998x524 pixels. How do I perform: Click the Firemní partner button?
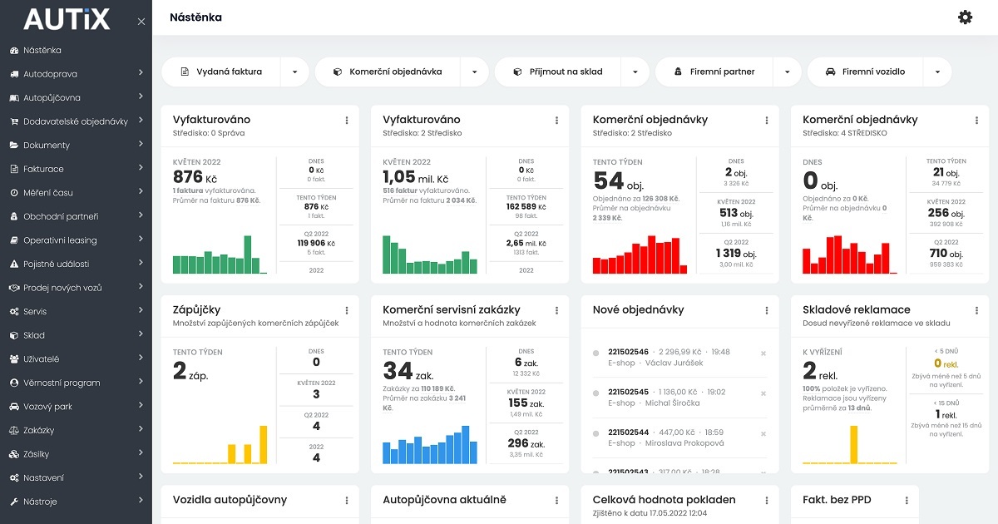click(720, 72)
